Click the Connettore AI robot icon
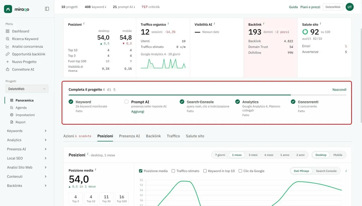 [8, 69]
